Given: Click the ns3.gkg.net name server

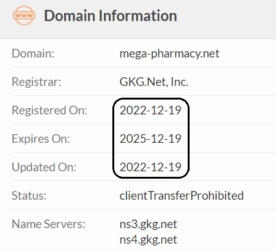Looking at the screenshot, I should click(148, 224).
